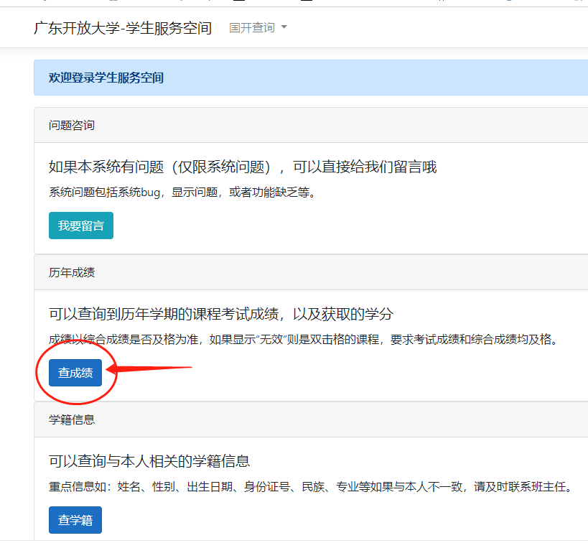The width and height of the screenshot is (588, 543).
Task: Select the 学籍信息 card header
Action: [72, 419]
